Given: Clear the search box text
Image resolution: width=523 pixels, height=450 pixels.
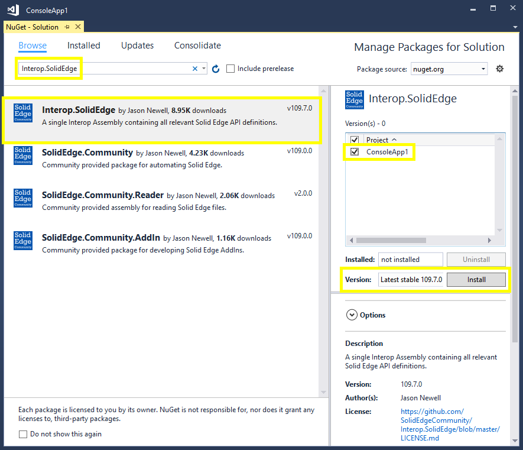Looking at the screenshot, I should coord(195,69).
